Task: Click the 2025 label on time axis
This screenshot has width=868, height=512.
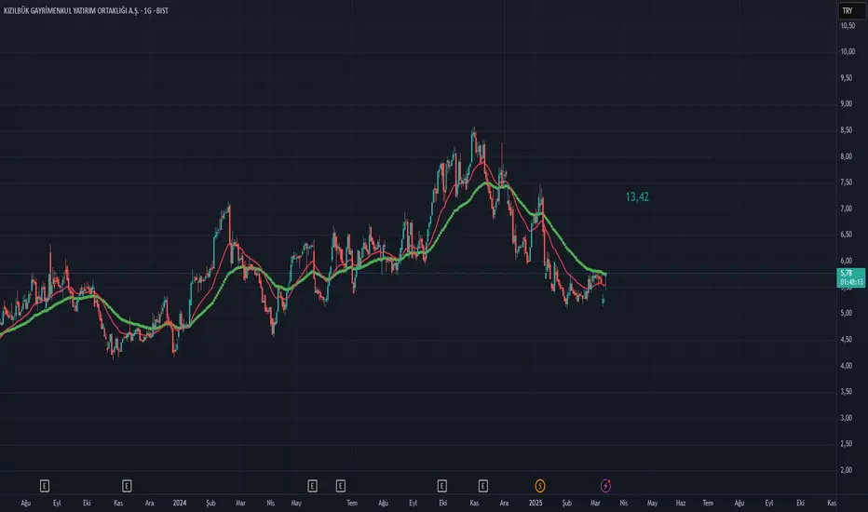Action: pos(536,503)
